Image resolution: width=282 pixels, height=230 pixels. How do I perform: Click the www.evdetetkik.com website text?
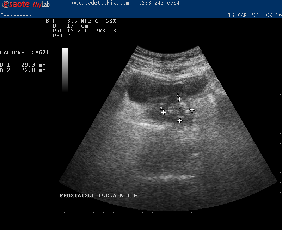coord(100,3)
